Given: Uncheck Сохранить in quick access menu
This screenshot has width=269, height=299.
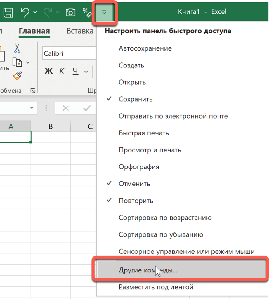Looking at the screenshot, I should pos(136,99).
